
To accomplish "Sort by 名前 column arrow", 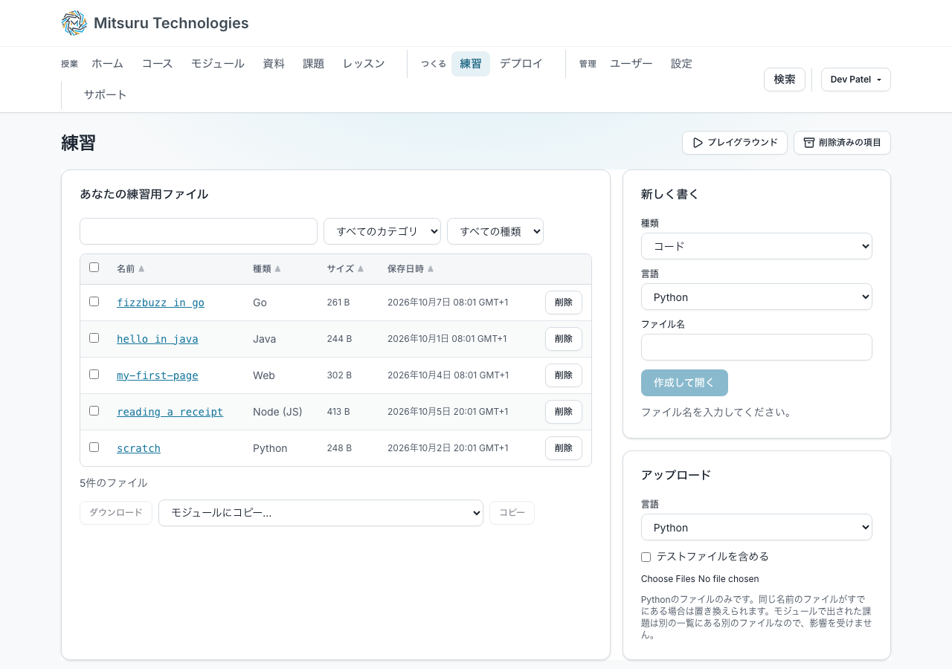I will pyautogui.click(x=141, y=269).
